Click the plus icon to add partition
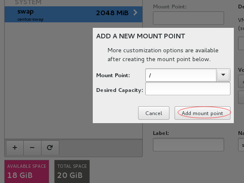This screenshot has height=183, width=244. click(15, 148)
